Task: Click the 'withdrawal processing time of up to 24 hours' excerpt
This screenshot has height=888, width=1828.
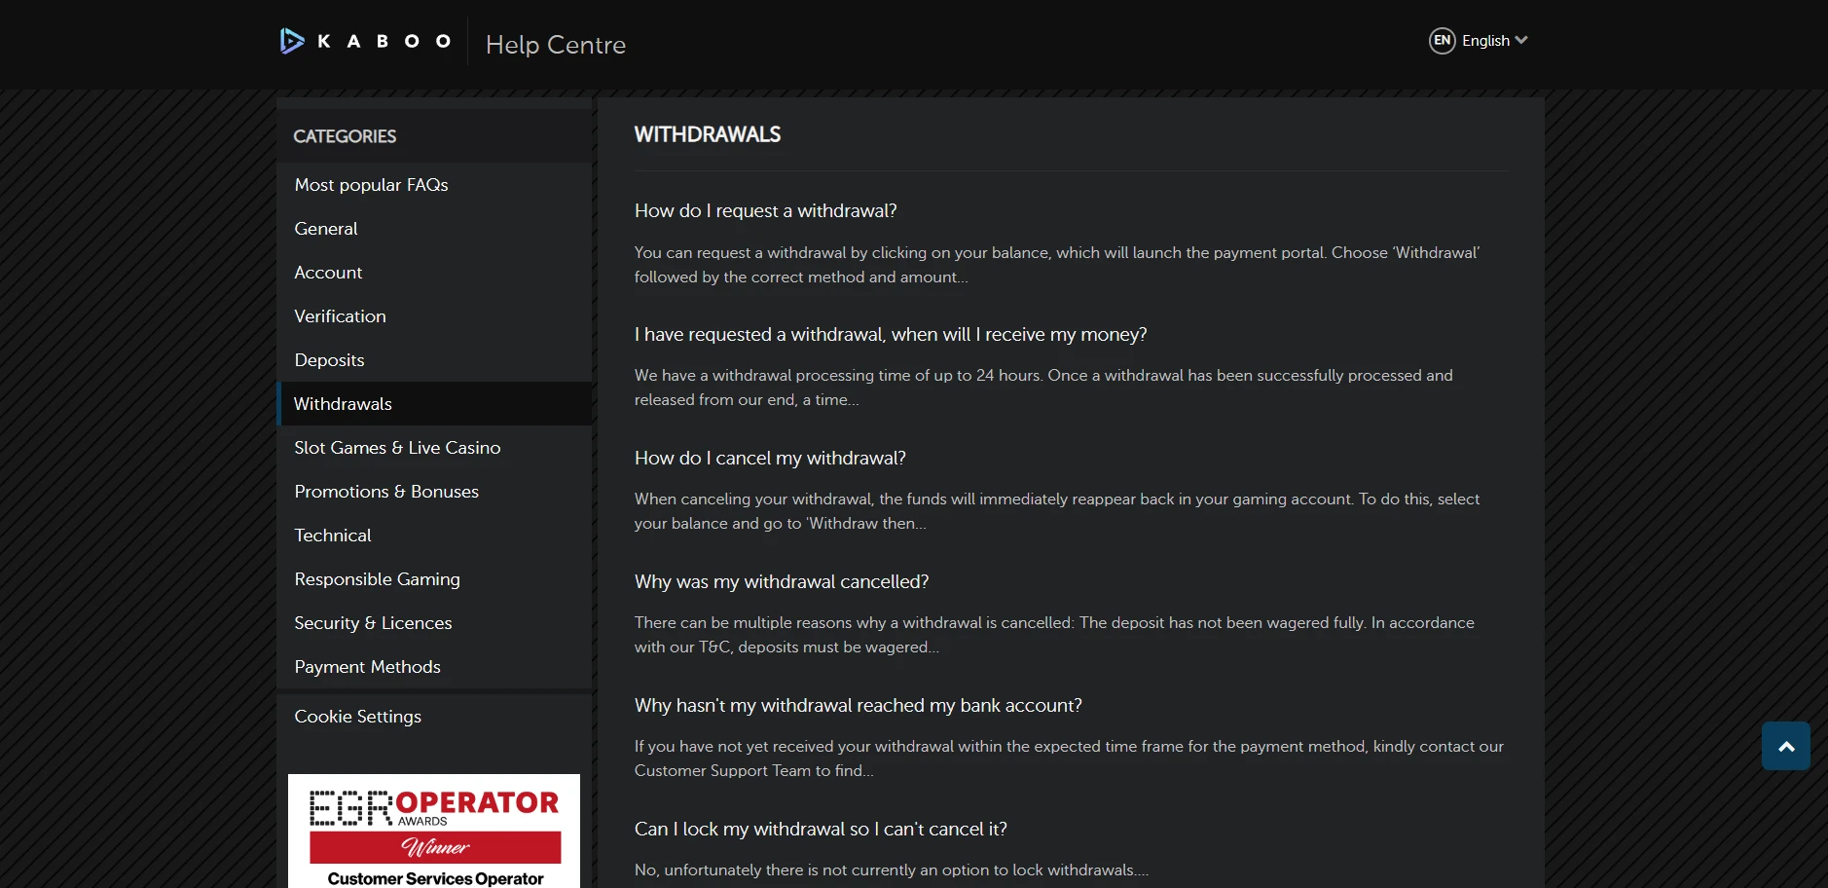Action: [x=1043, y=388]
